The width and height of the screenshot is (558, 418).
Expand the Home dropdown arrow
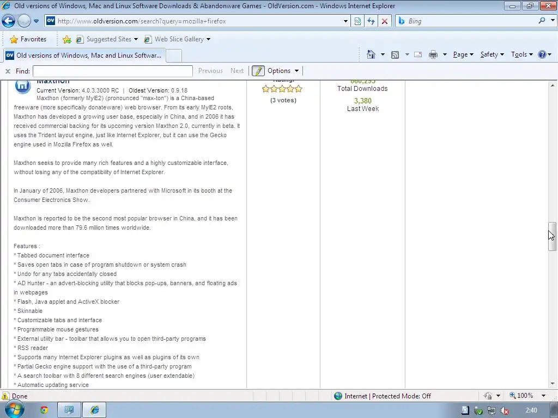click(x=383, y=54)
